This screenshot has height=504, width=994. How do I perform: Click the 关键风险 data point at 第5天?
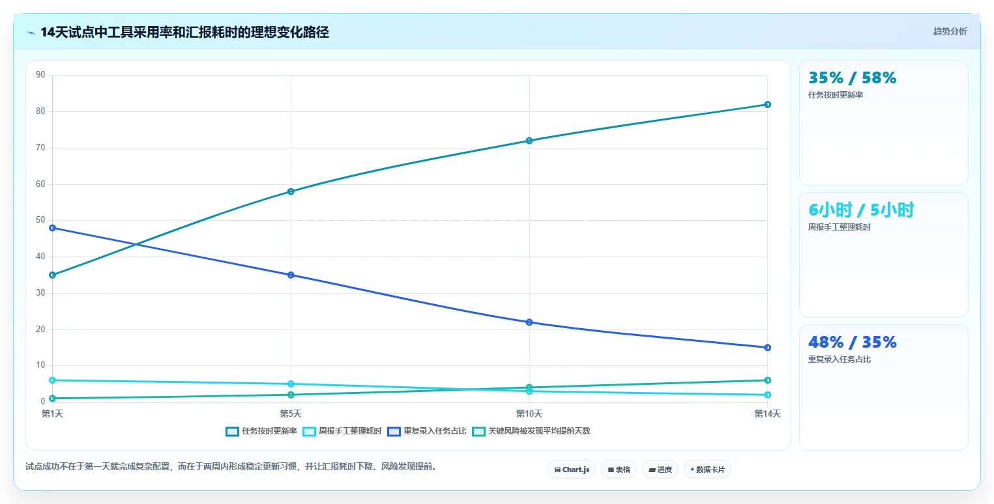pyautogui.click(x=291, y=395)
